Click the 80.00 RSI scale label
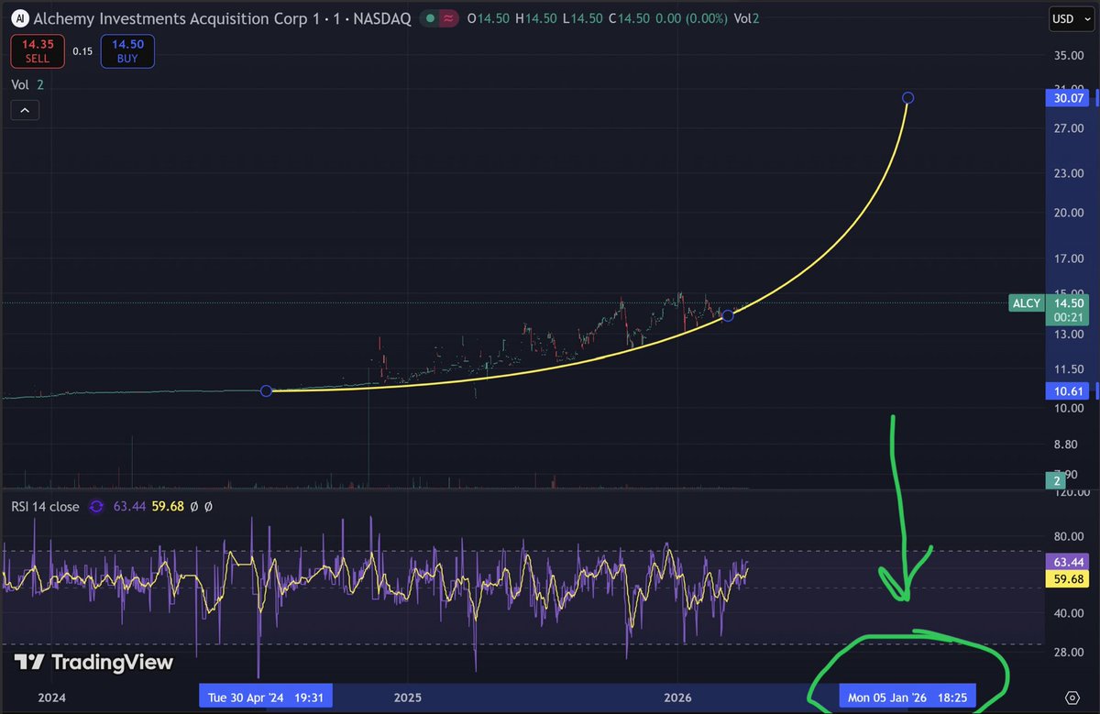The image size is (1100, 714). [x=1068, y=537]
